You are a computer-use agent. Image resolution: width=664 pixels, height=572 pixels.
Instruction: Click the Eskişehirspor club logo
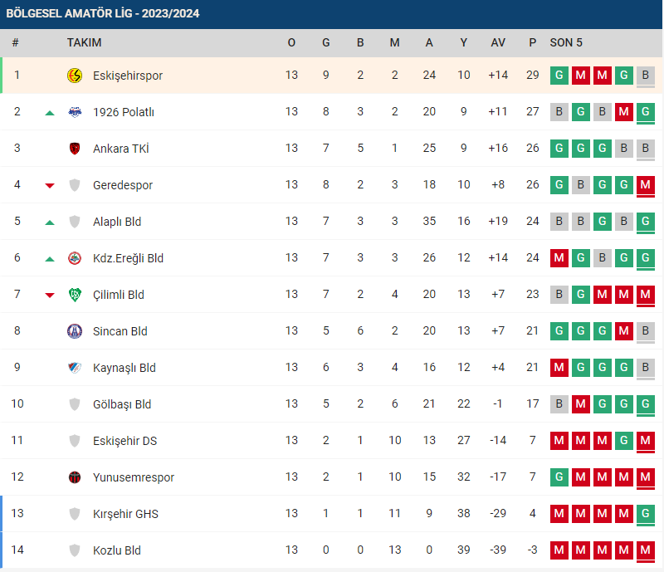[75, 76]
